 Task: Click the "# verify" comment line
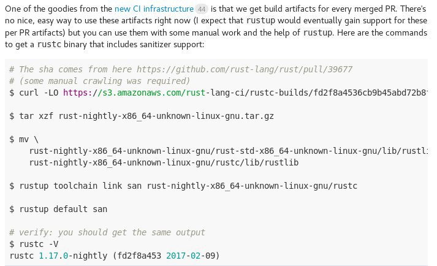coord(107,232)
